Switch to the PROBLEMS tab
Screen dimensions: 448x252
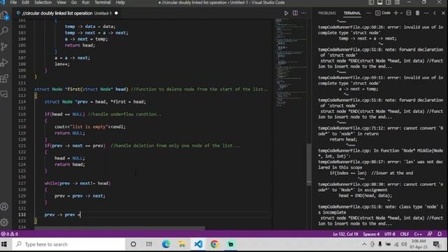pos(327,13)
